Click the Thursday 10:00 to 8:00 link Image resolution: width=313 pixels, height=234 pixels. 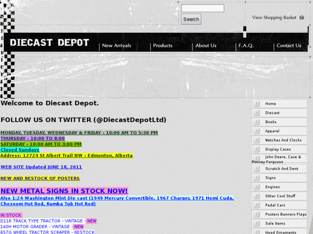click(x=33, y=138)
